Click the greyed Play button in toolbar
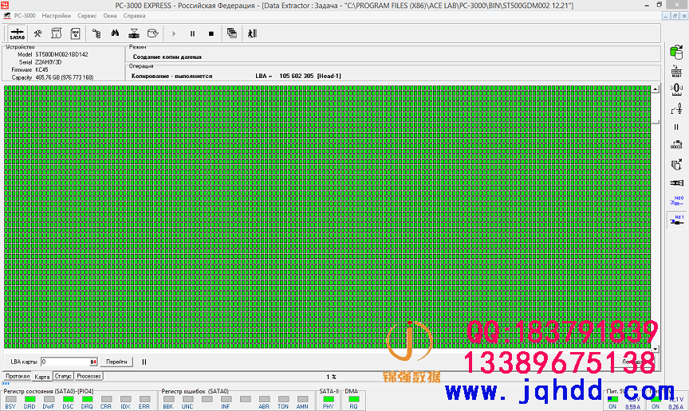This screenshot has height=411, width=689. [174, 33]
